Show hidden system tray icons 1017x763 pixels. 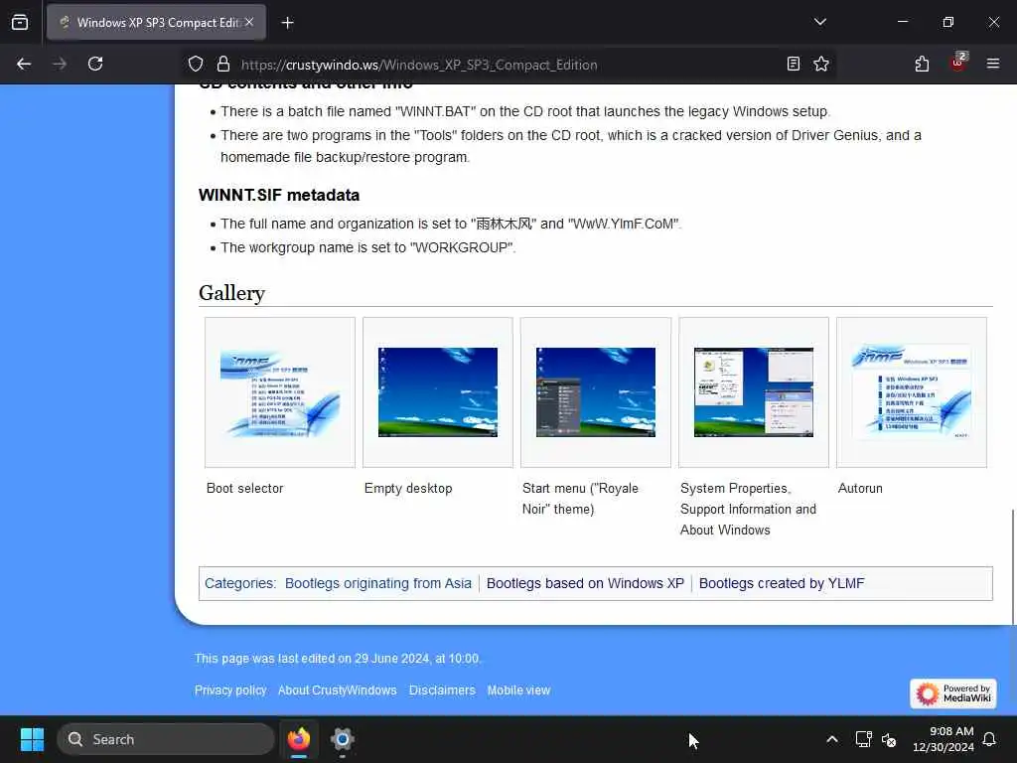pyautogui.click(x=832, y=739)
